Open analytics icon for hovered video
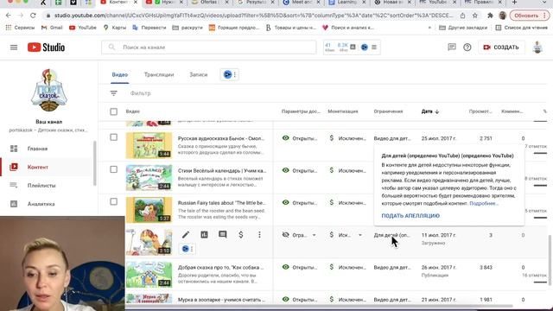This screenshot has width=553, height=311. pyautogui.click(x=204, y=234)
